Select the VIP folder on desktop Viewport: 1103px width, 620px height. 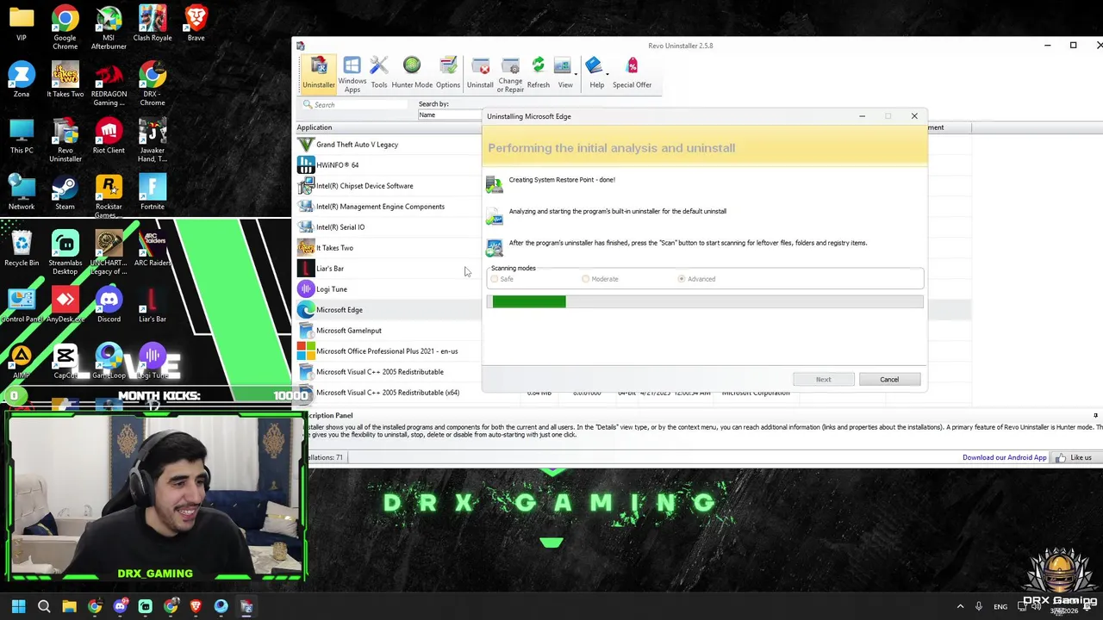tap(22, 23)
